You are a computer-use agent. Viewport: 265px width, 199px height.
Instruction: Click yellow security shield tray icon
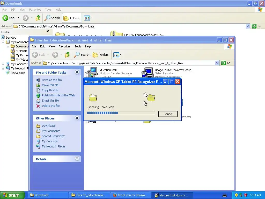(236, 195)
